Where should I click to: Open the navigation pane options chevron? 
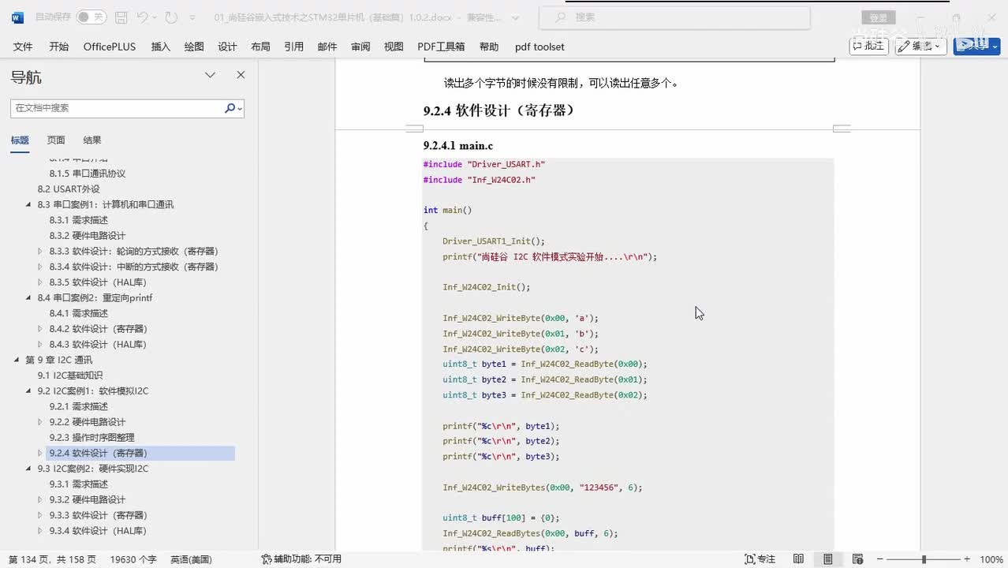tap(211, 75)
